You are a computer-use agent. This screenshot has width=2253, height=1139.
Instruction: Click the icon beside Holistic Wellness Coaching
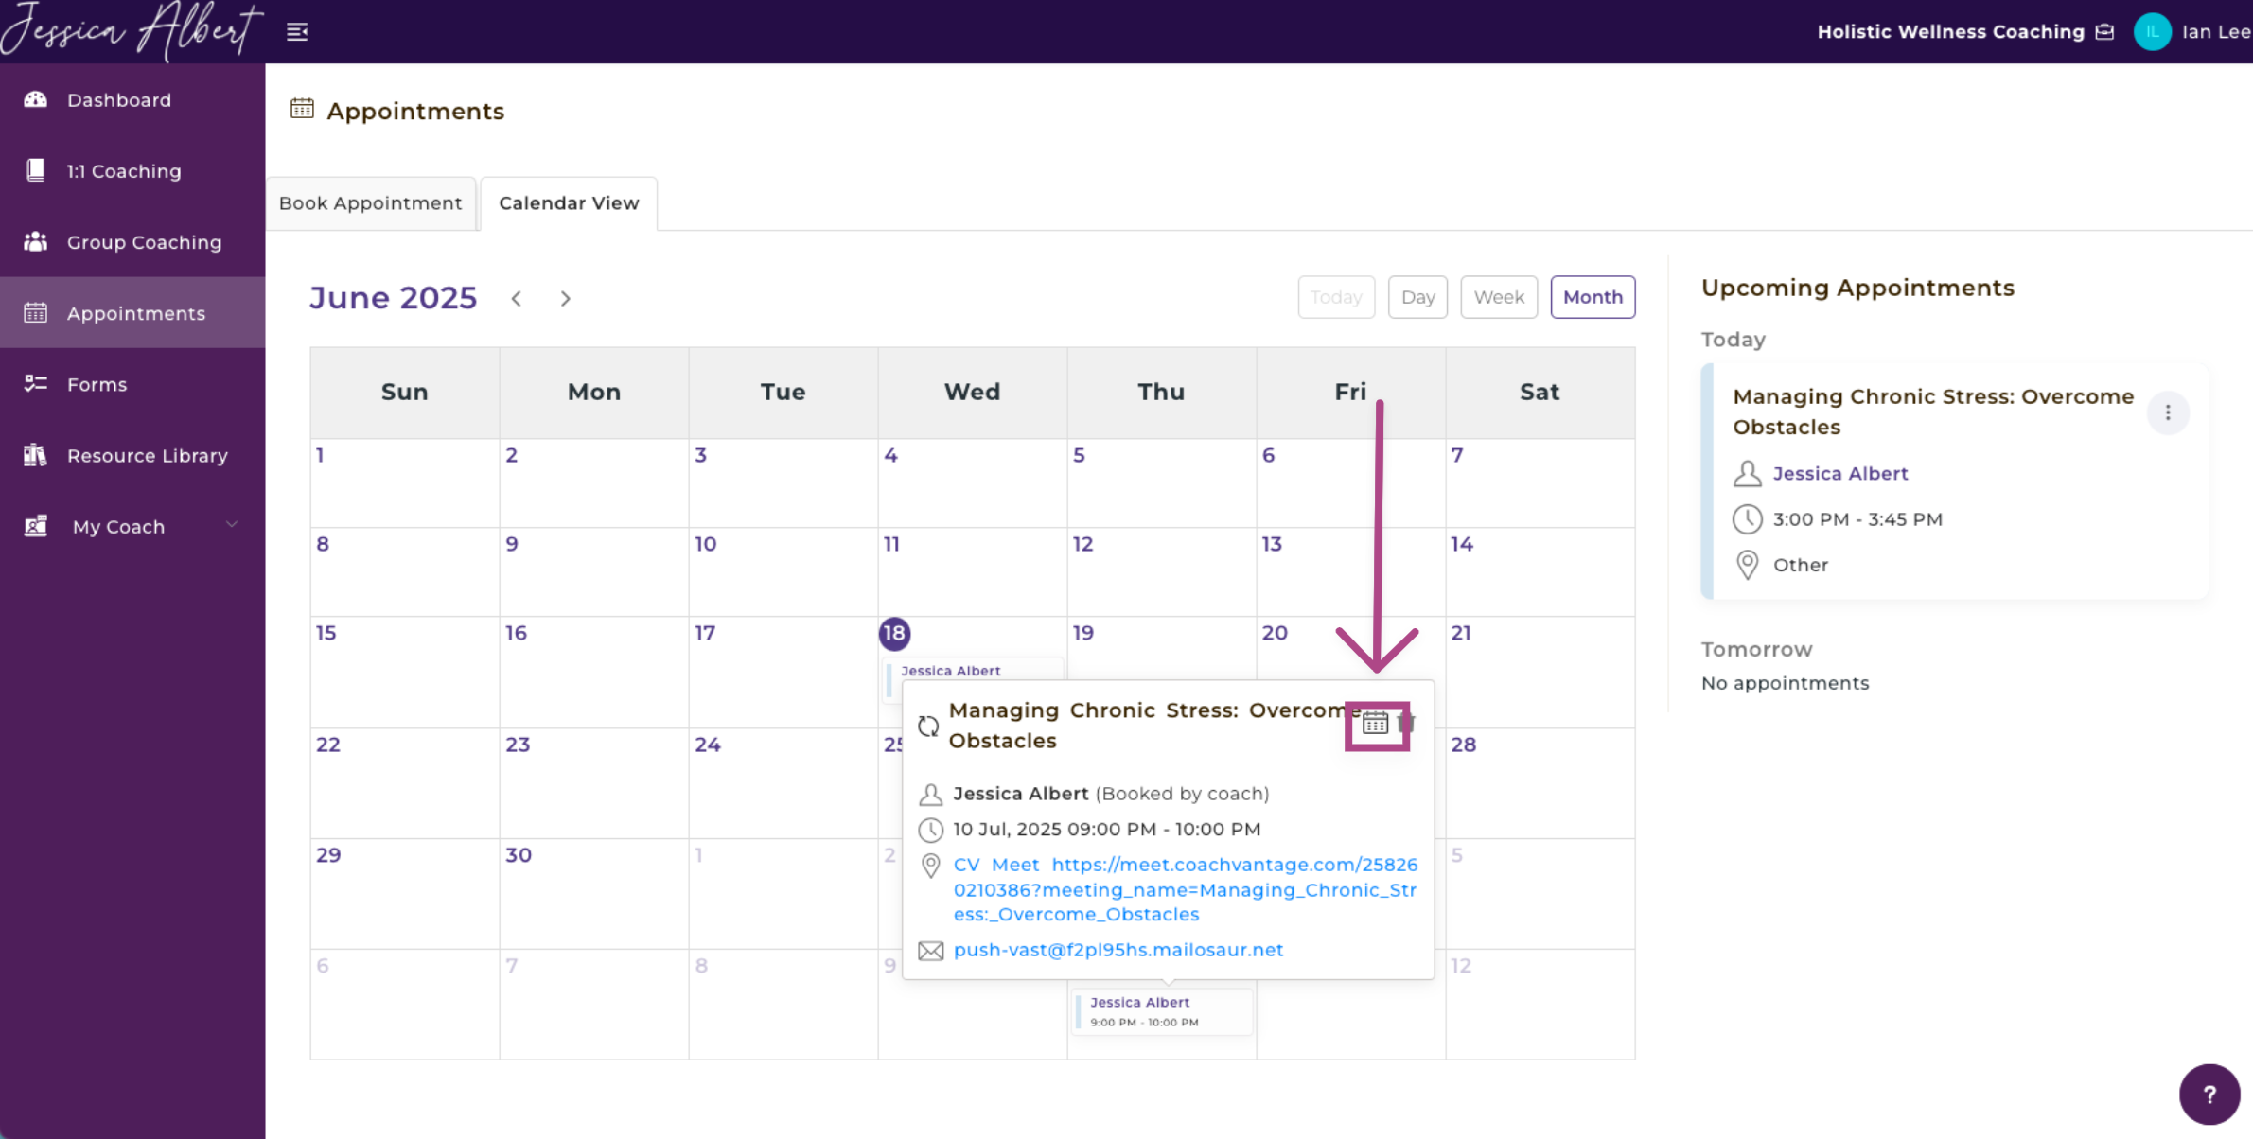coord(2104,32)
